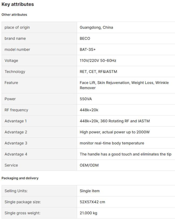Click the place of origin row label
The height and width of the screenshot is (219, 175).
[x=17, y=27]
